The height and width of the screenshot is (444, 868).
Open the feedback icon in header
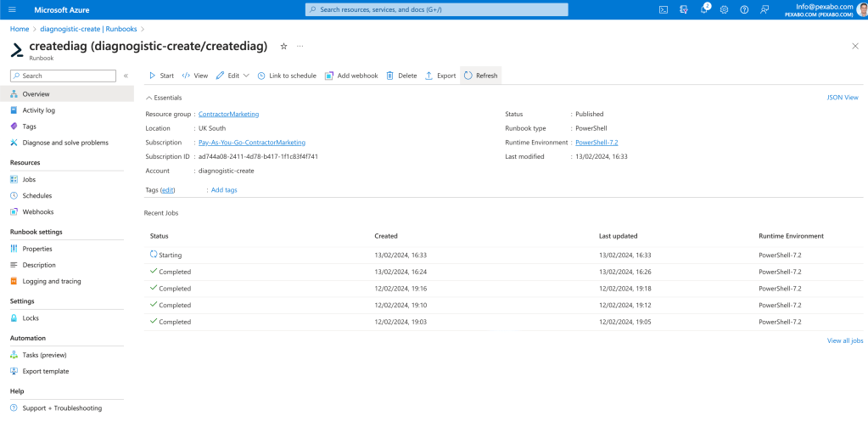764,10
